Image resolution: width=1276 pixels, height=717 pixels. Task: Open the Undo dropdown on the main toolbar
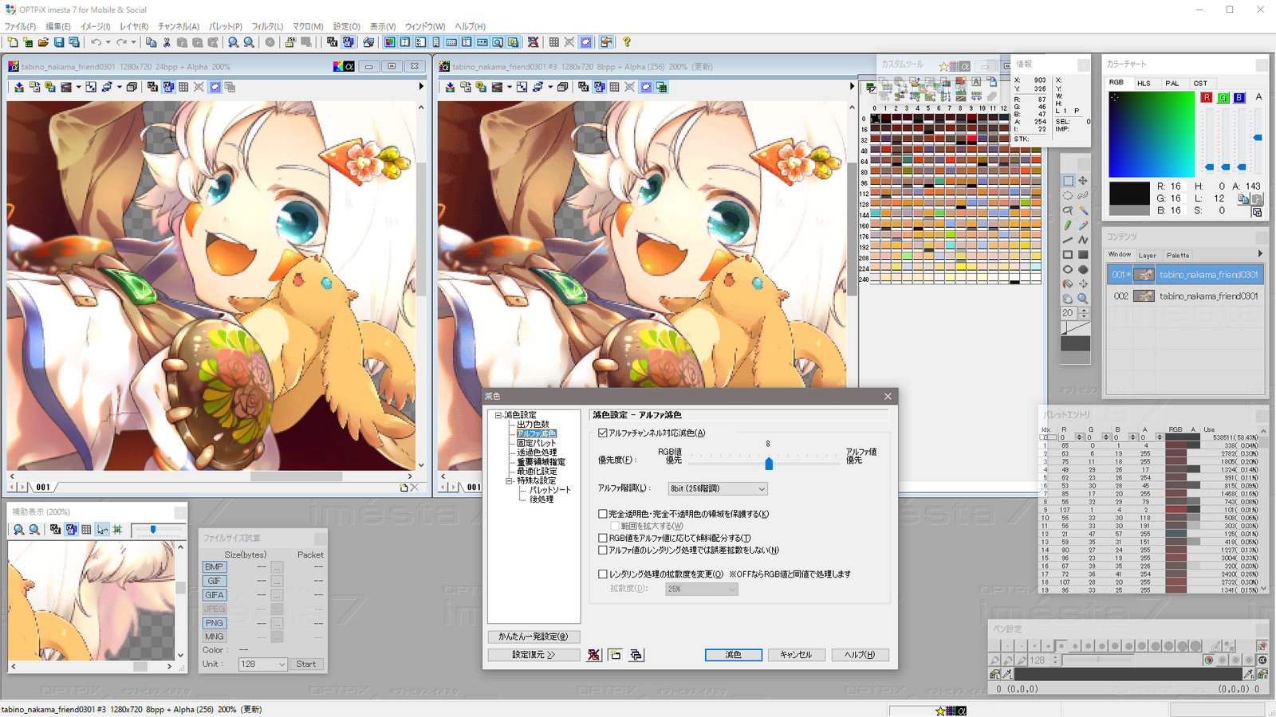pos(108,42)
